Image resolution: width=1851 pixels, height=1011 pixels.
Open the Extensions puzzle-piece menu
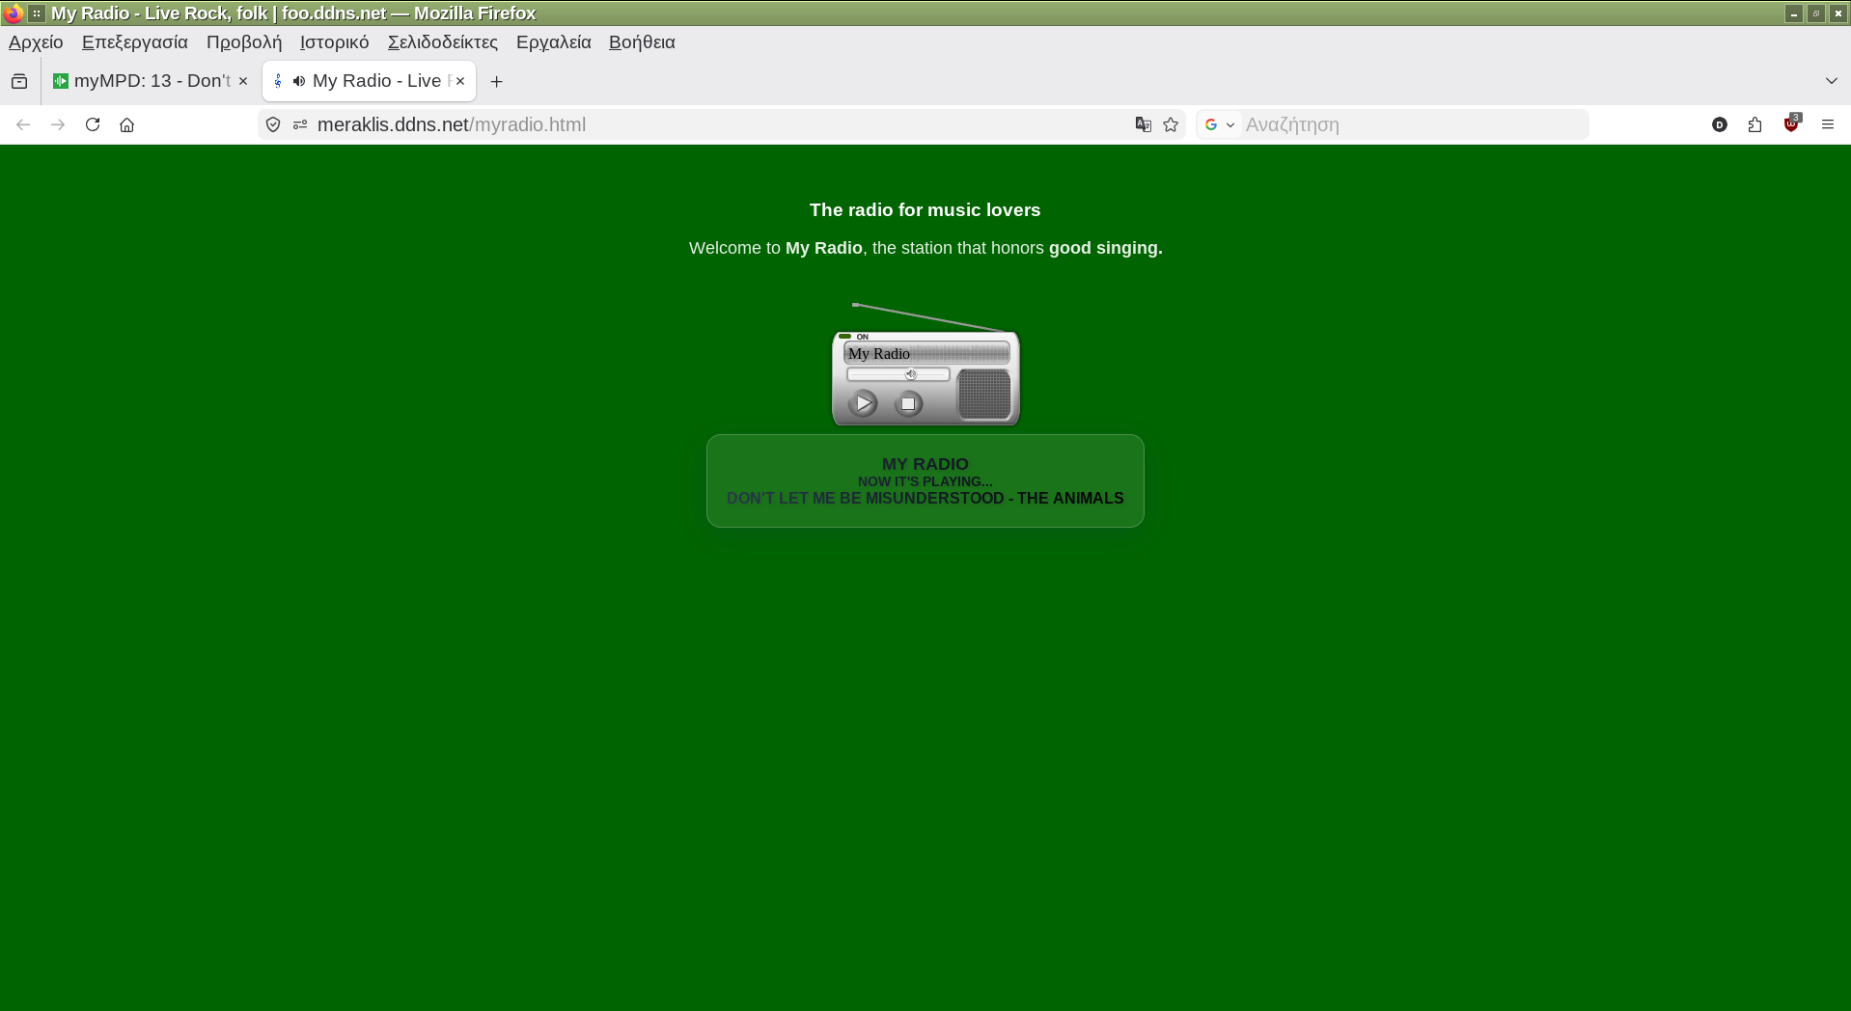pos(1754,124)
